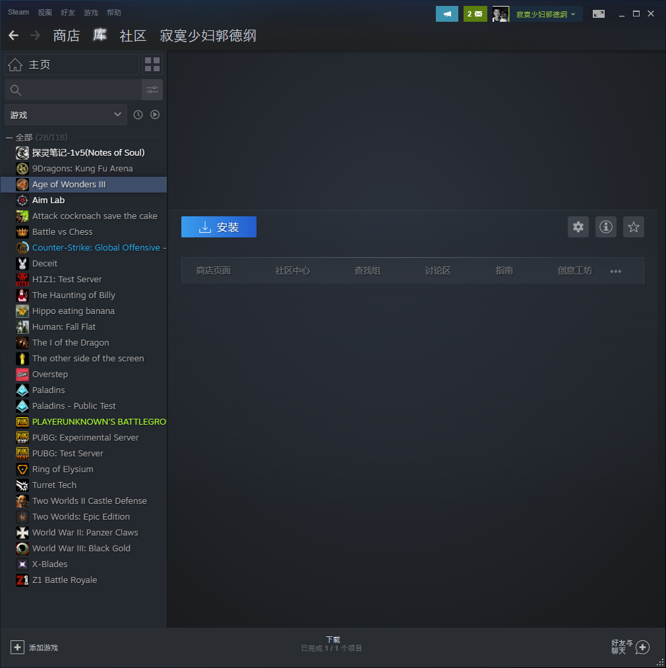Open the Steam menu
Image resolution: width=666 pixels, height=668 pixels.
tap(18, 12)
